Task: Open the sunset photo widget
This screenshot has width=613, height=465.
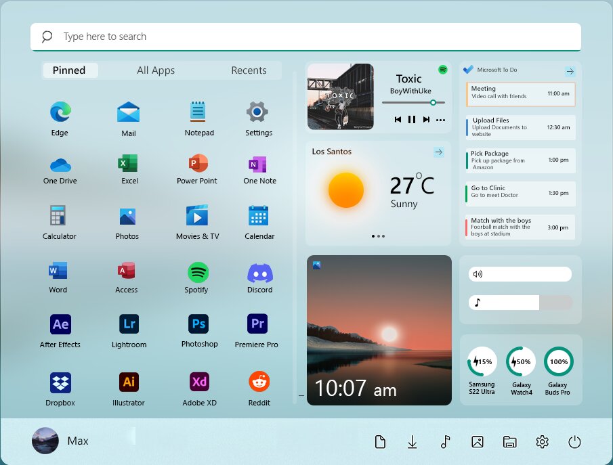Action: [x=379, y=330]
